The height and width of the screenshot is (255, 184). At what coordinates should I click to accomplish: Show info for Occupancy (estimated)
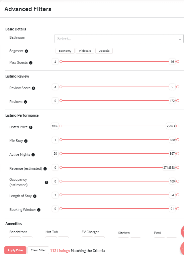tap(47, 182)
